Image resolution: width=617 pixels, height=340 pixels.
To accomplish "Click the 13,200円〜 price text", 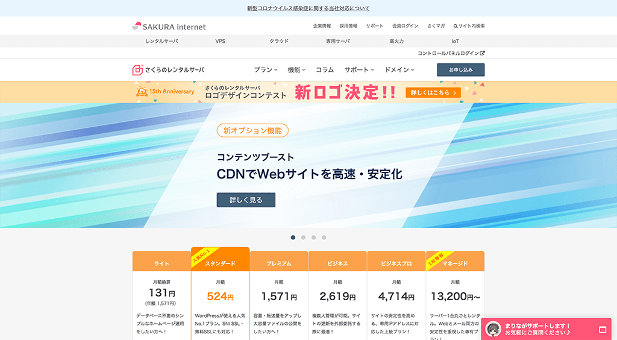I will pyautogui.click(x=456, y=297).
